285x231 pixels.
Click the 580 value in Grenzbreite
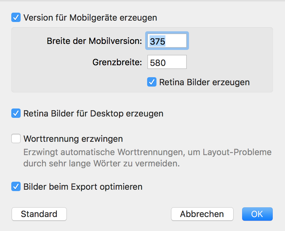tap(158, 63)
